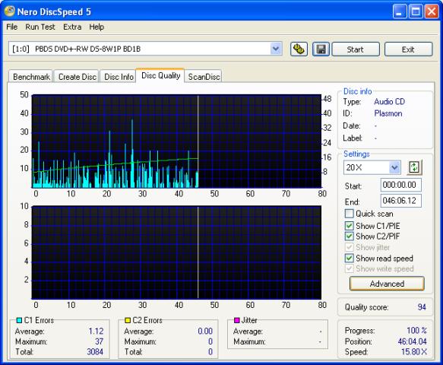Image resolution: width=443 pixels, height=365 pixels.
Task: Switch to the ScanDisc tab
Action: pyautogui.click(x=204, y=77)
